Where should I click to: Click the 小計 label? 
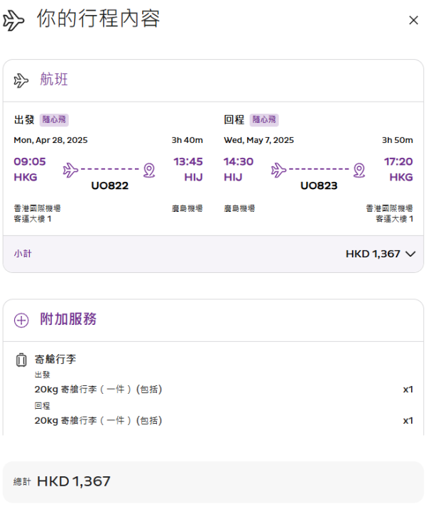(x=23, y=254)
